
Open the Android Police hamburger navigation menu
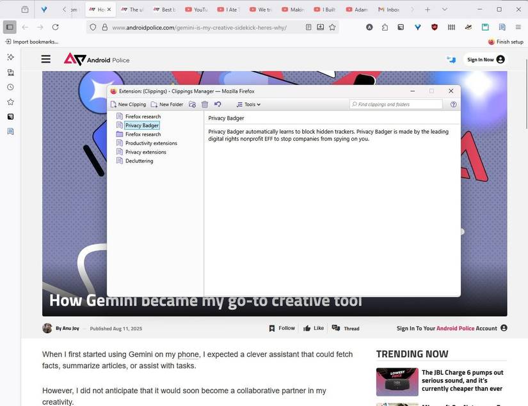tap(45, 59)
